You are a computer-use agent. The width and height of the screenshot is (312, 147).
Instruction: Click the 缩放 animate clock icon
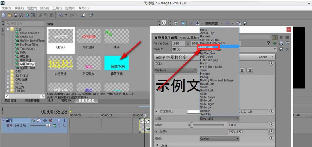[271, 125]
